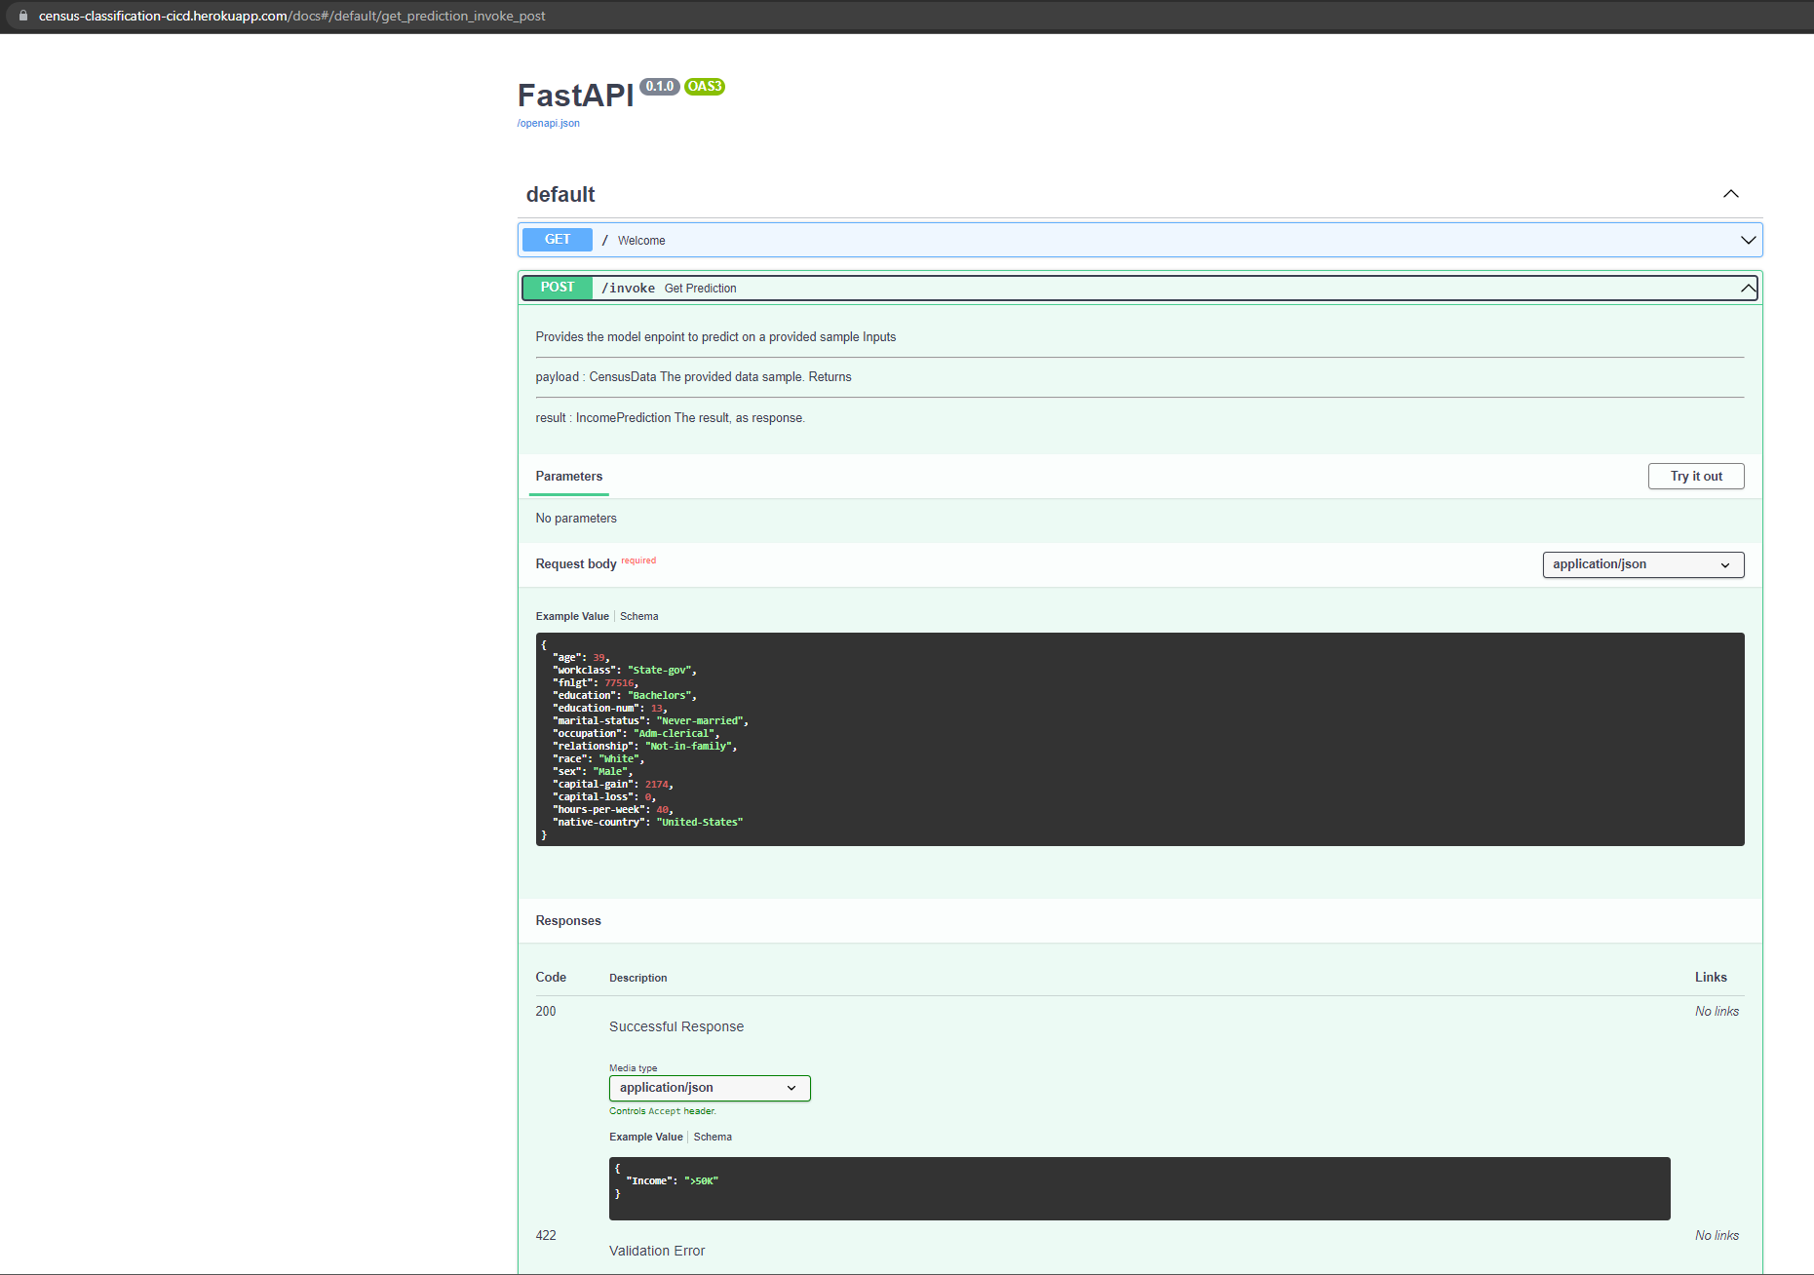Screen dimensions: 1814x1275
Task: Open the request body content type dropdown
Action: (1643, 564)
